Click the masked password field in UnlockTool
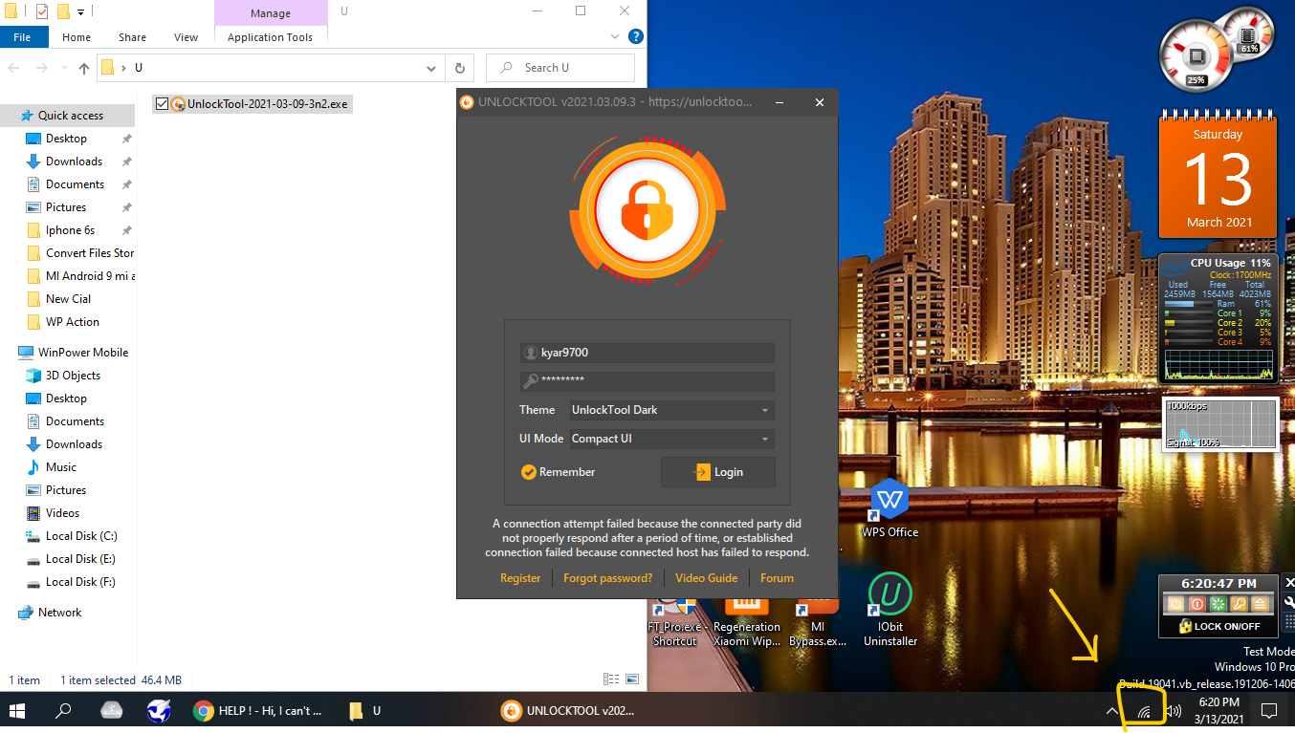Image resolution: width=1295 pixels, height=733 pixels. pos(647,381)
